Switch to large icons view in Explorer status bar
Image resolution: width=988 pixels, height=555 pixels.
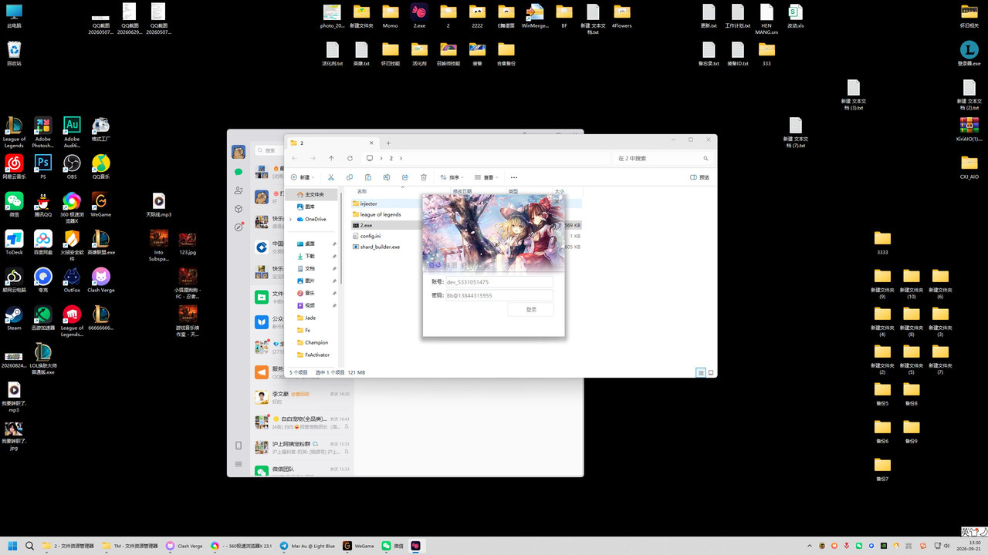[711, 372]
